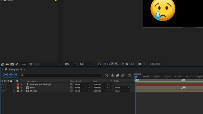Click the preview time 0:00:00:00 in viewer
The height and width of the screenshot is (114, 203).
pos(155,64)
